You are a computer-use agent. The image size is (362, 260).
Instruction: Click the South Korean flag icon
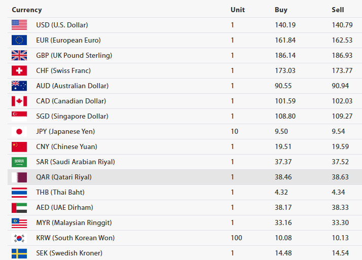(x=19, y=238)
